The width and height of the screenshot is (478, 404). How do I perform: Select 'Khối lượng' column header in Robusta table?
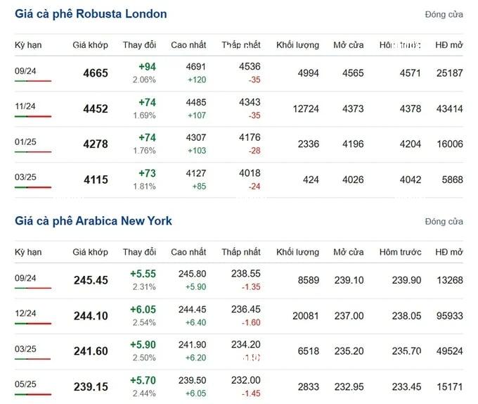(x=297, y=45)
